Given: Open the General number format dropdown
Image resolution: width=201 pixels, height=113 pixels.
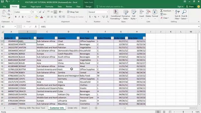Looking at the screenshot, I should click(x=107, y=12).
